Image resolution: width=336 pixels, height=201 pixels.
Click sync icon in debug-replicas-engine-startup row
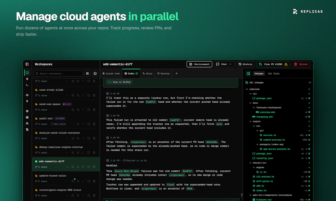tap(78, 153)
